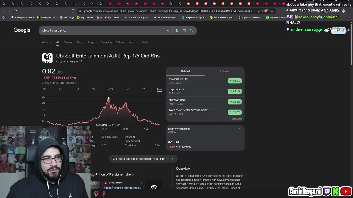353x198 pixels.
Task: Switch to the News tab
Action: [x=80, y=42]
